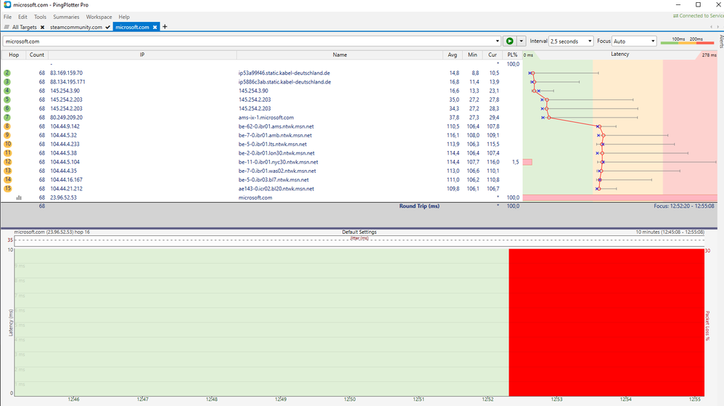Screen dimensions: 724x406
Task: Adjust the 100ms 200ms latency color scale
Action: (x=687, y=41)
